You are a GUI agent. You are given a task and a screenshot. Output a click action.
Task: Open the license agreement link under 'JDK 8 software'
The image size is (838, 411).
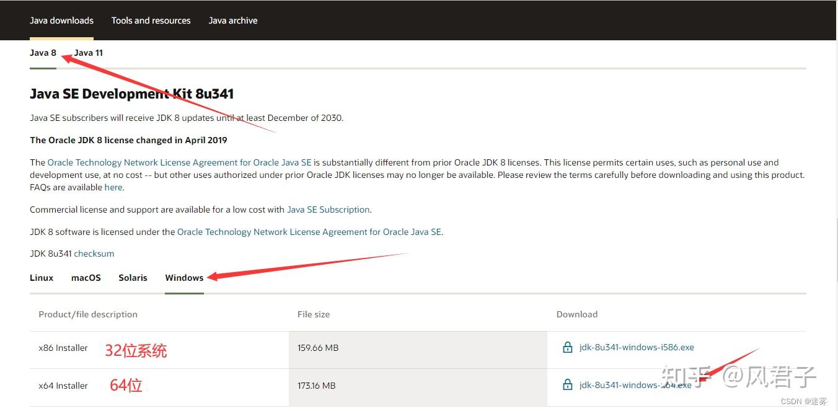click(309, 232)
